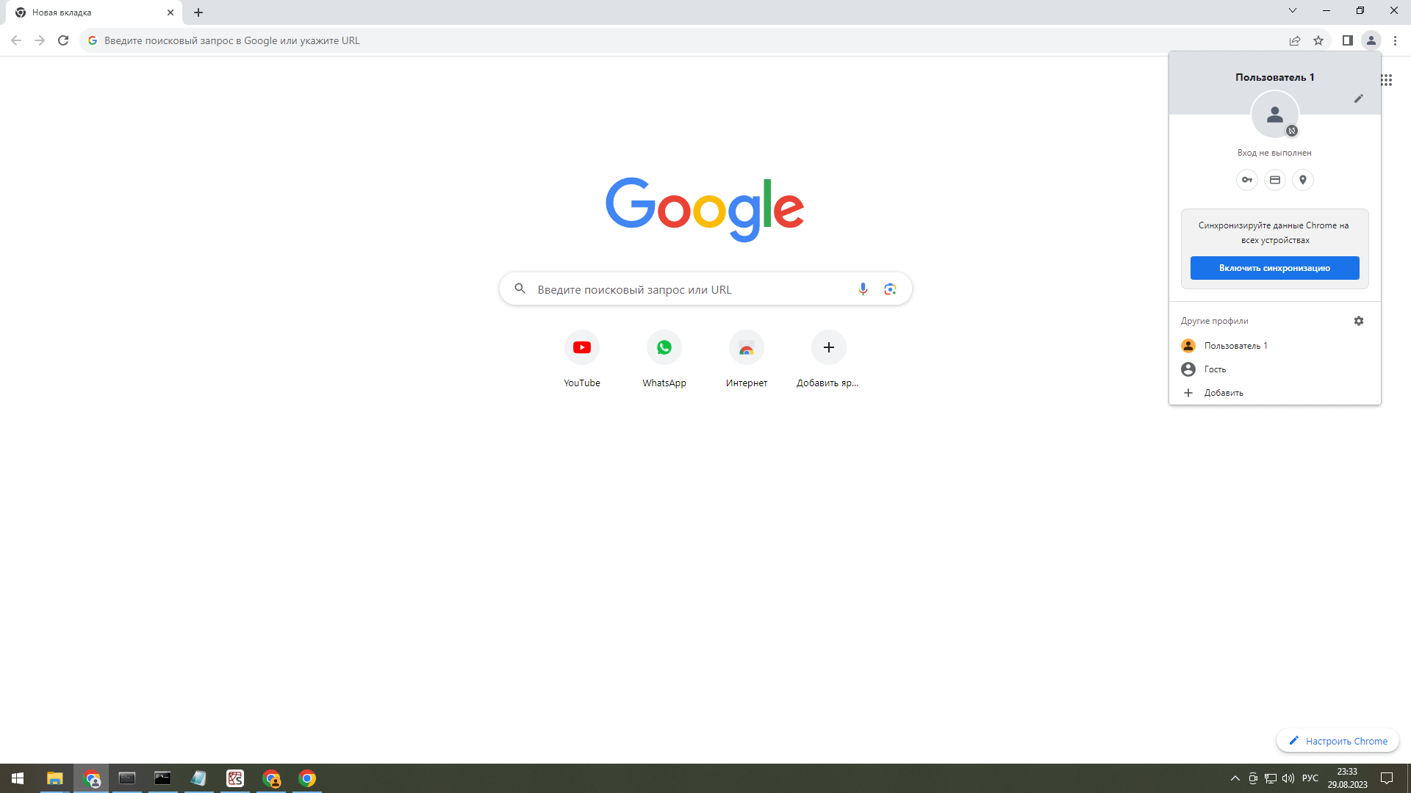The width and height of the screenshot is (1411, 793).
Task: Open Google Lens image search icon
Action: (x=890, y=289)
